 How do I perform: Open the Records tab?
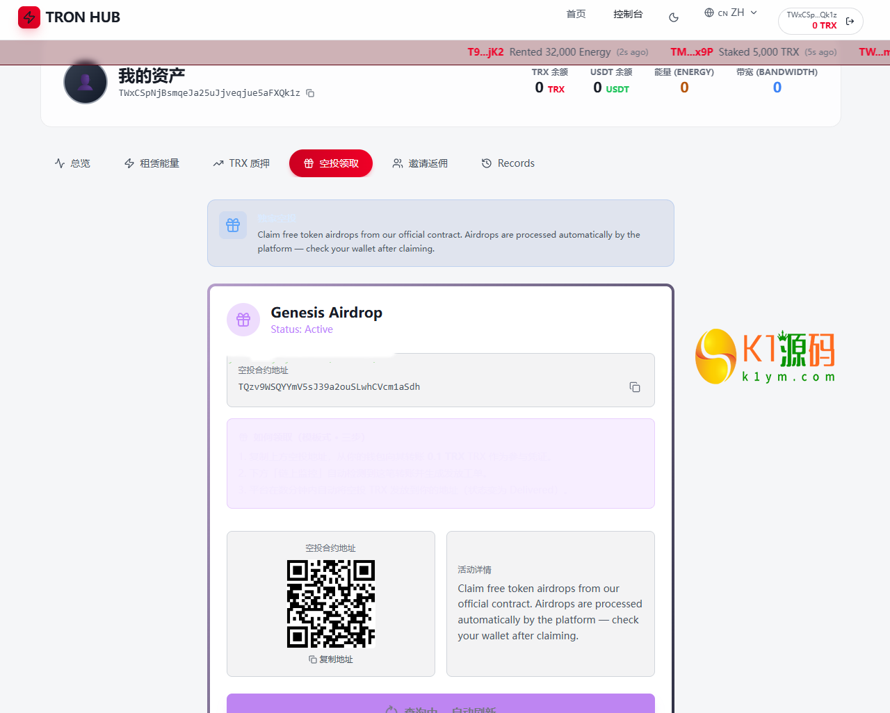(508, 163)
